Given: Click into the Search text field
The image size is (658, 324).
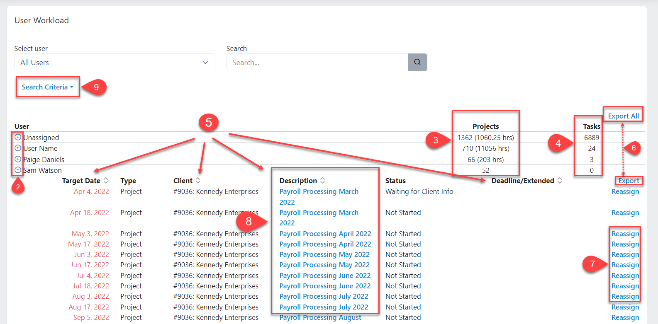Looking at the screenshot, I should 317,62.
